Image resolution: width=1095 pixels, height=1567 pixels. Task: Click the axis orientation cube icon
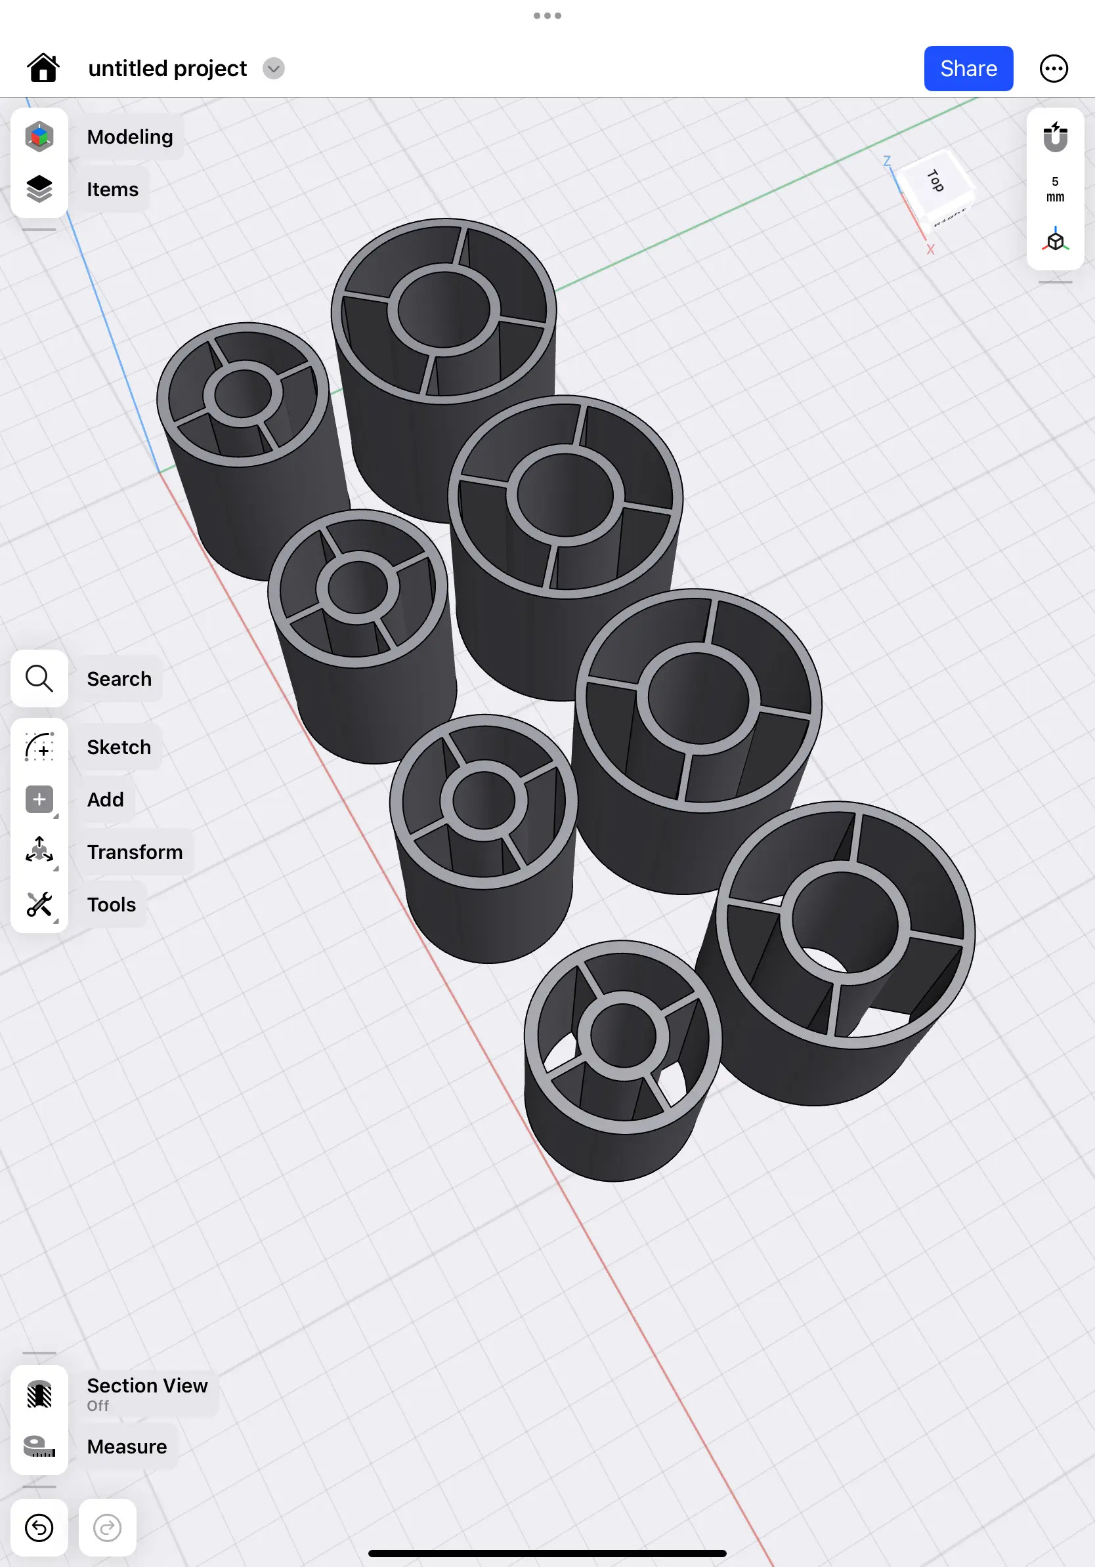1055,239
